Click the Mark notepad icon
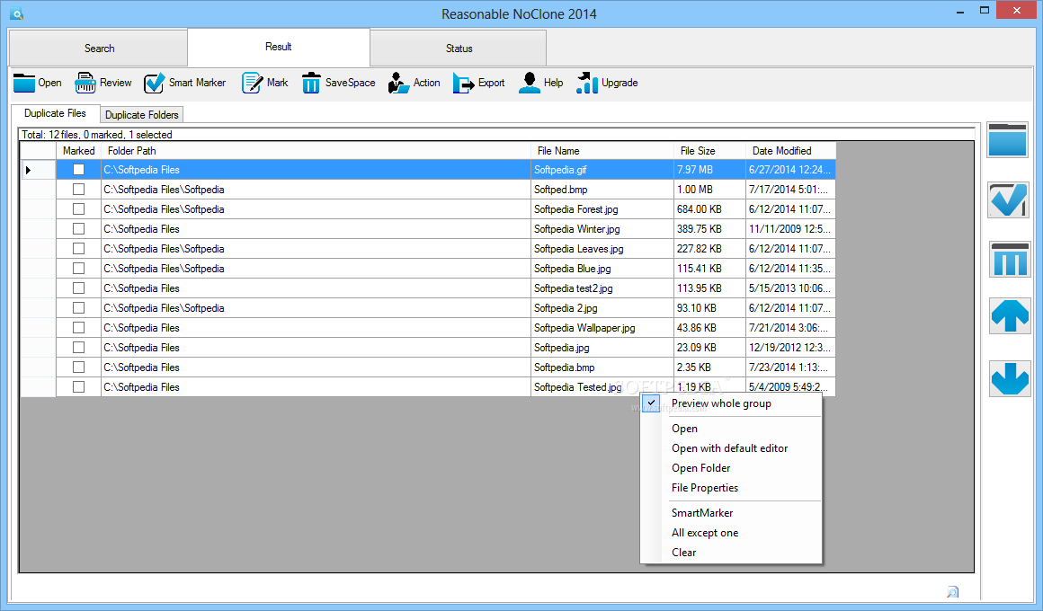Screen dimensions: 1043x611 point(252,83)
